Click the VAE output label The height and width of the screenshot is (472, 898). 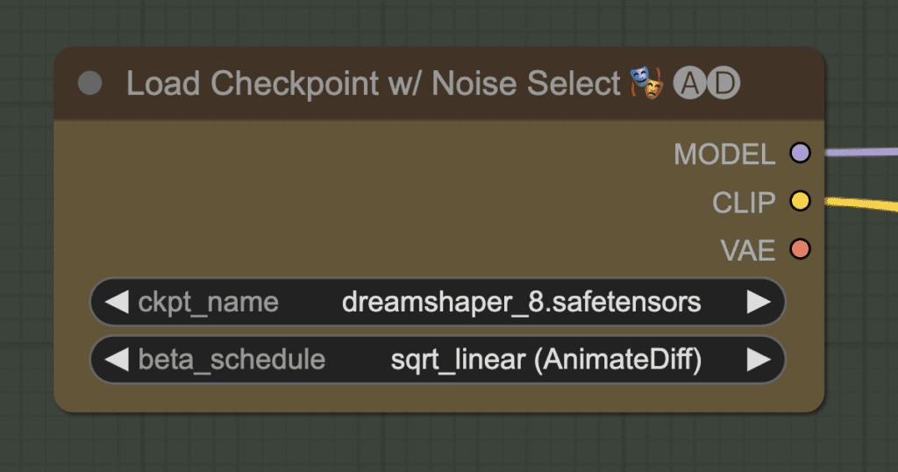pos(747,250)
